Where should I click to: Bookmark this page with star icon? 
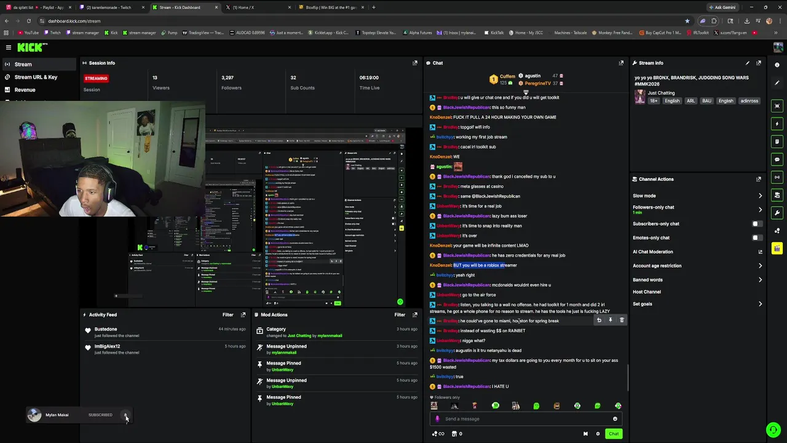pyautogui.click(x=687, y=20)
